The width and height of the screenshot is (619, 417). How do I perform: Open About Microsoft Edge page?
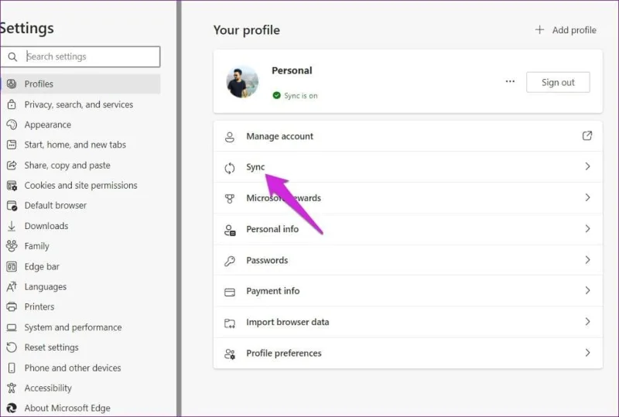coord(80,408)
